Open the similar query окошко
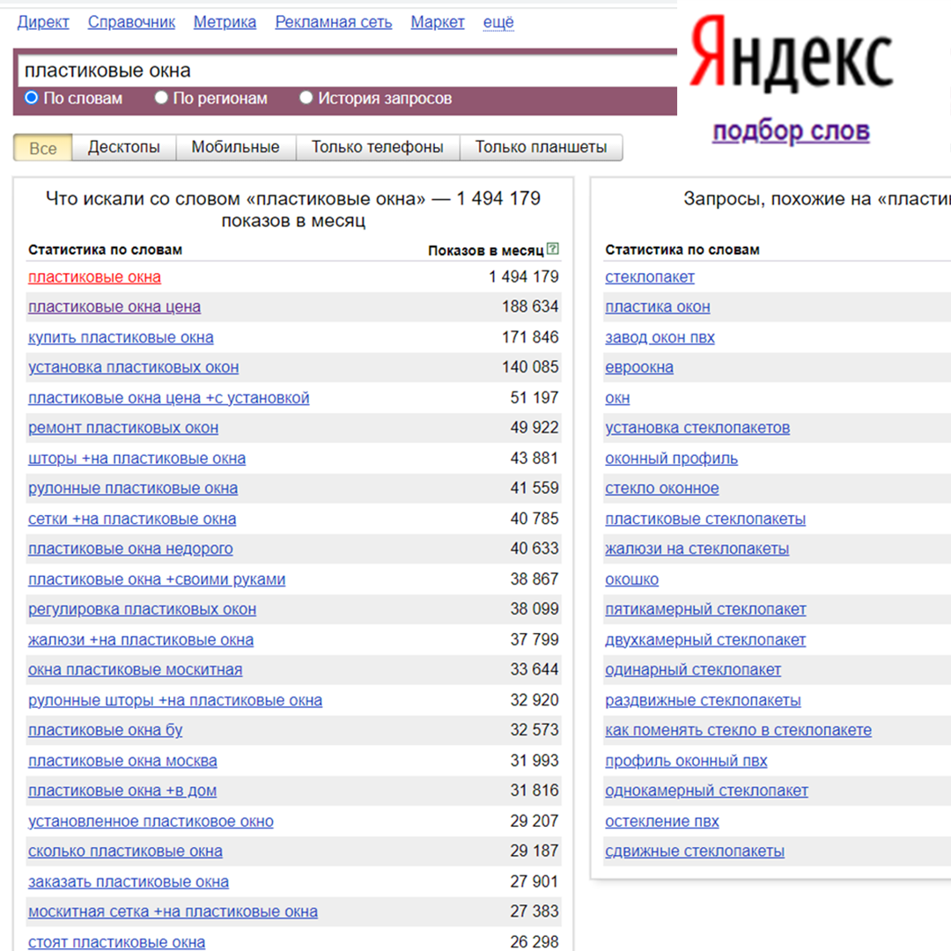The image size is (951, 951). [632, 579]
